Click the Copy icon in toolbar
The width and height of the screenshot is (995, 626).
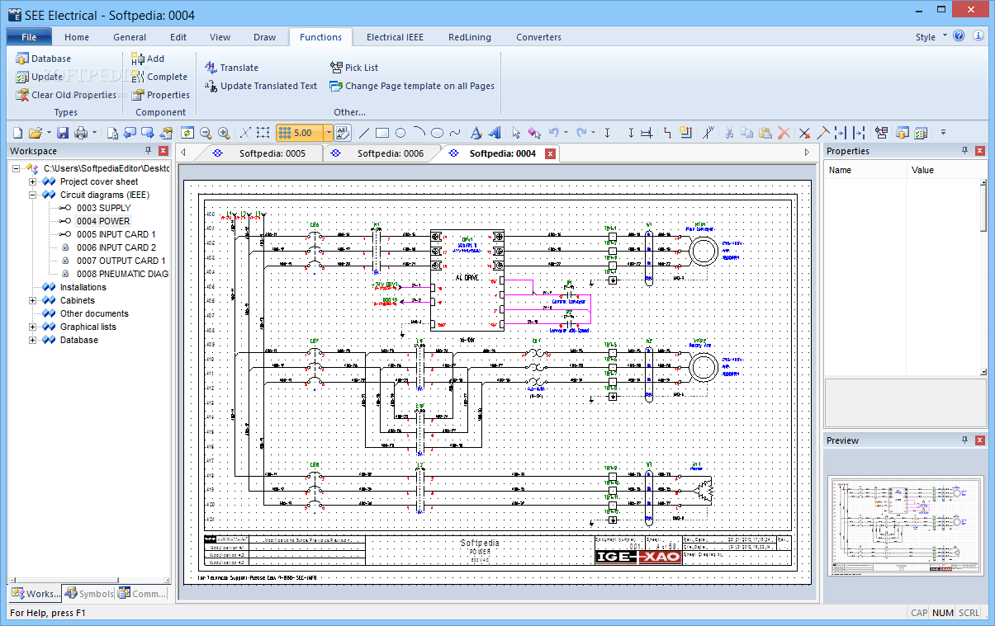(x=747, y=133)
